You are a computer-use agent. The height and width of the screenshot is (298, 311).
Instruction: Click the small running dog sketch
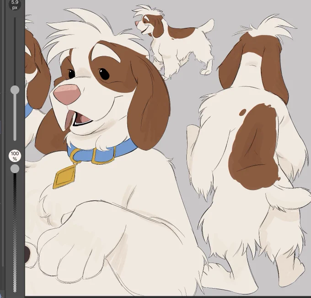[174, 42]
